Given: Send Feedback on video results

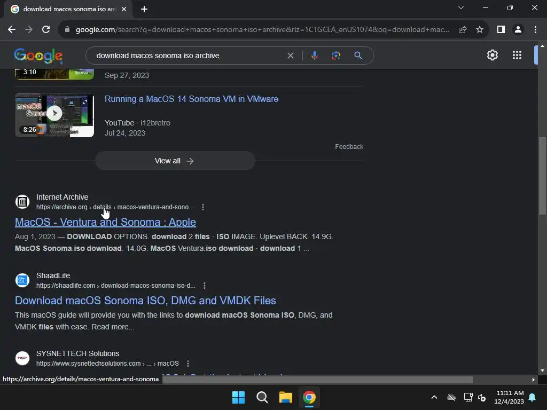Looking at the screenshot, I should pos(349,147).
